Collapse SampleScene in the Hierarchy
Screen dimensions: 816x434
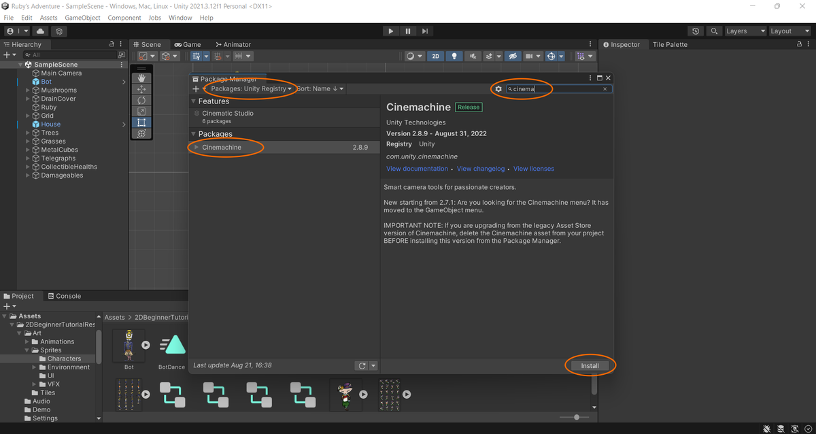(20, 65)
